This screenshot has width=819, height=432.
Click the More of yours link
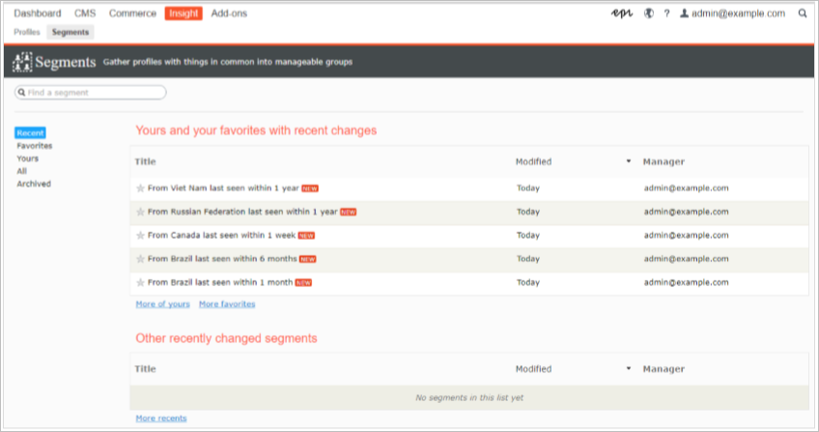162,303
